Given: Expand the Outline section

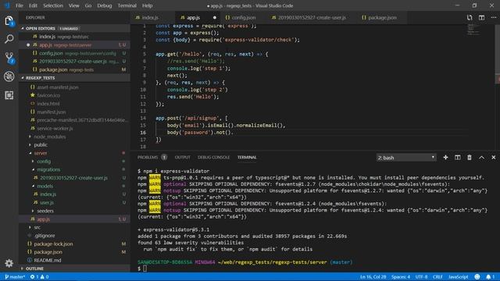Looking at the screenshot, I should [75, 269].
